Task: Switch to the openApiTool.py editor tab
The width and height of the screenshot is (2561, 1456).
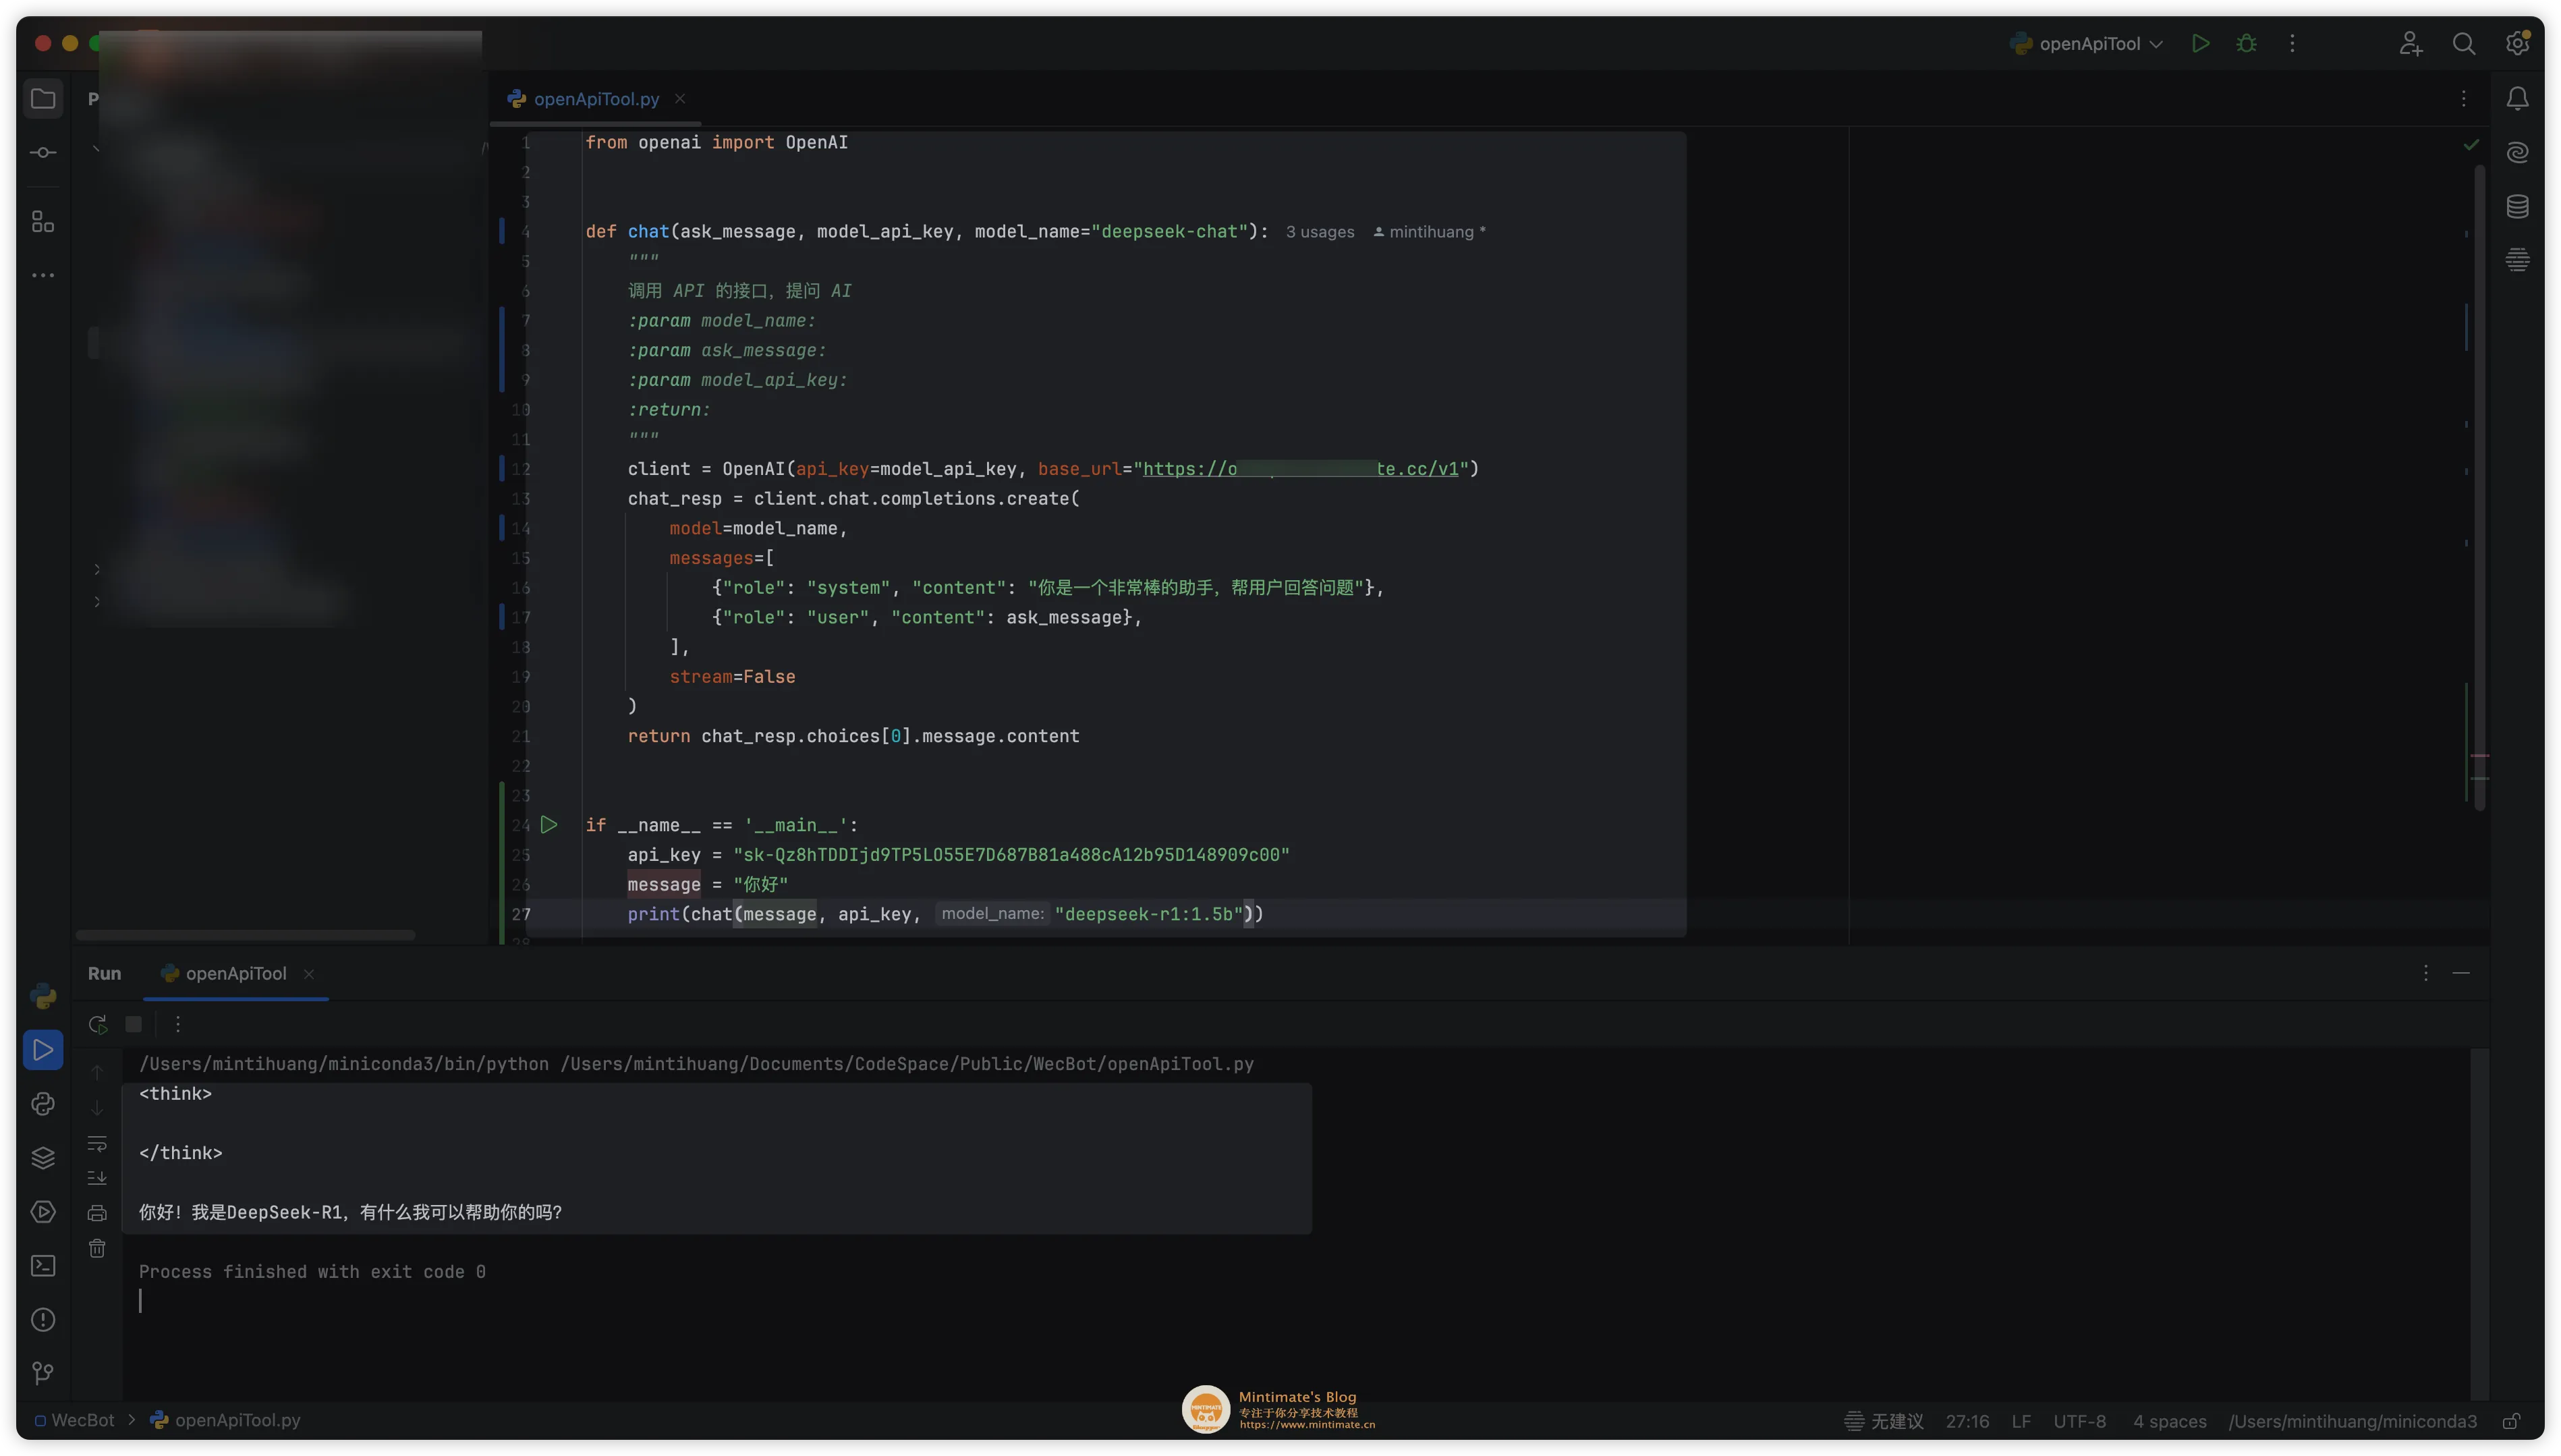Action: [596, 99]
